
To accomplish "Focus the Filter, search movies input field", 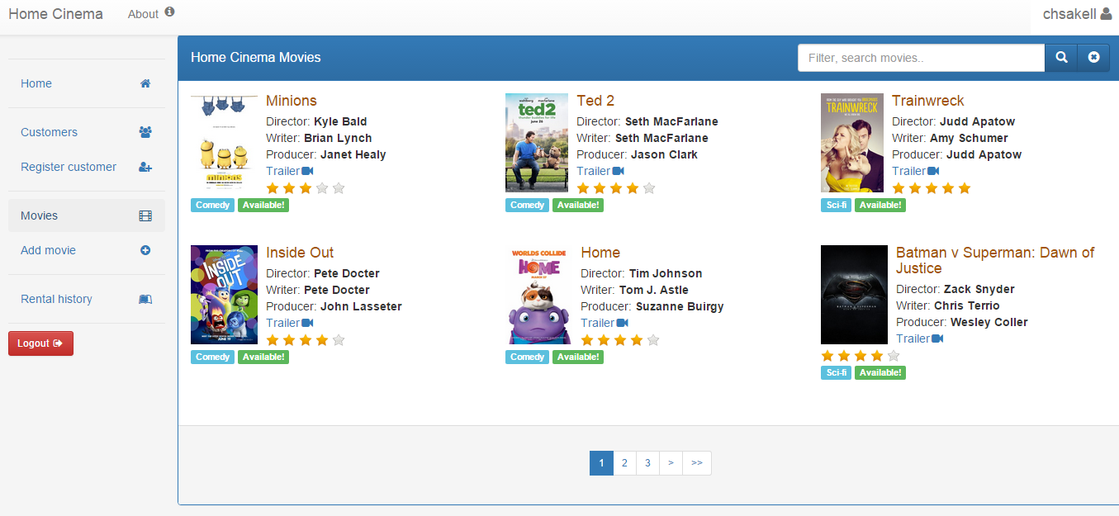I will 921,58.
